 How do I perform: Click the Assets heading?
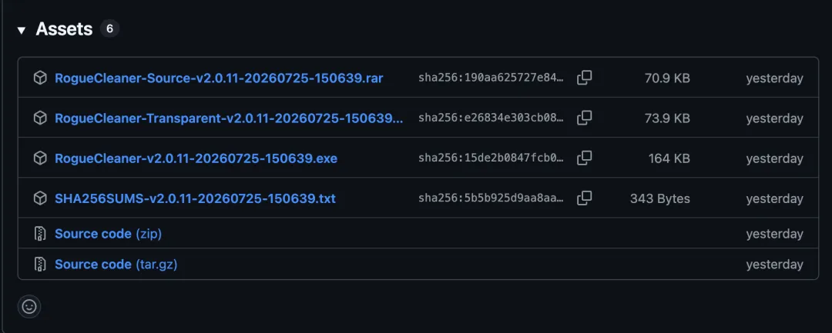click(x=64, y=29)
